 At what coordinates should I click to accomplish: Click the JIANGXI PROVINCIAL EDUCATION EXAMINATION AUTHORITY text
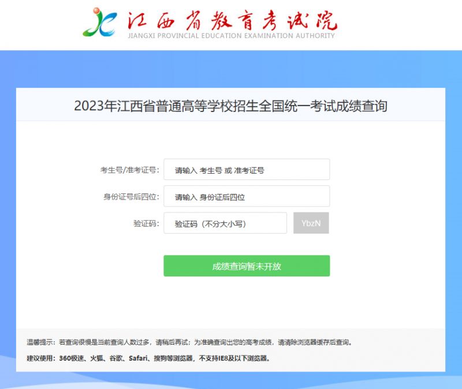[x=232, y=36]
